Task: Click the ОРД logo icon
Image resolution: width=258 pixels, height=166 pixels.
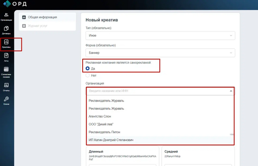Action: pos(6,4)
